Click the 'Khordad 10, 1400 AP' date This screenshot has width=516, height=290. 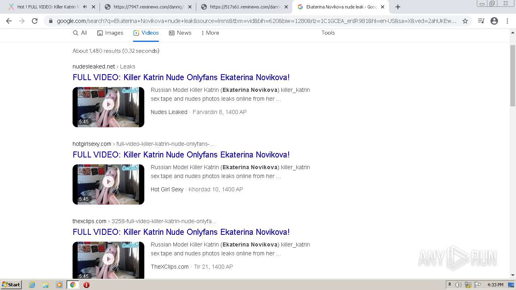click(216, 189)
